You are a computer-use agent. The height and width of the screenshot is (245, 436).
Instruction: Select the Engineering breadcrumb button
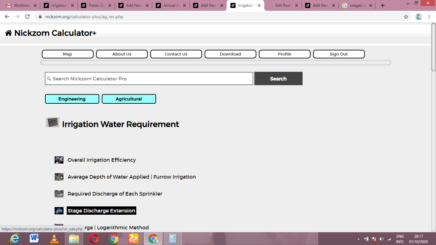[x=72, y=99]
